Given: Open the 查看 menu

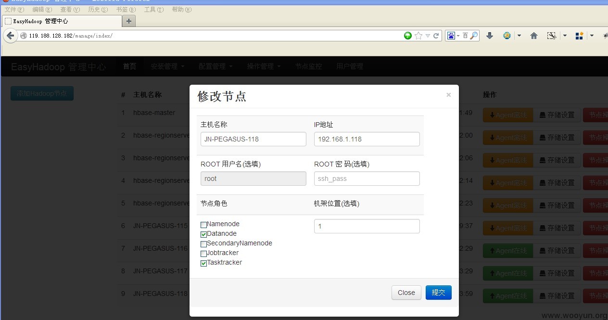Looking at the screenshot, I should click(x=70, y=10).
